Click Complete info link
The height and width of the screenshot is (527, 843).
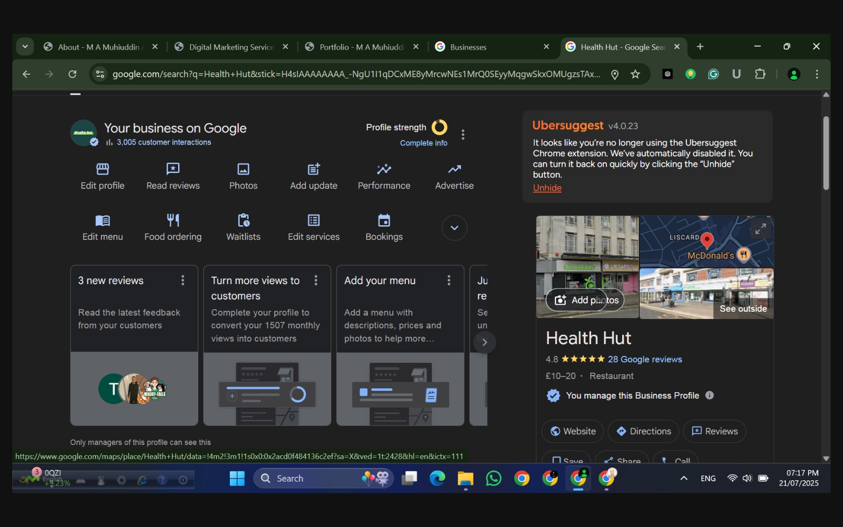423,143
